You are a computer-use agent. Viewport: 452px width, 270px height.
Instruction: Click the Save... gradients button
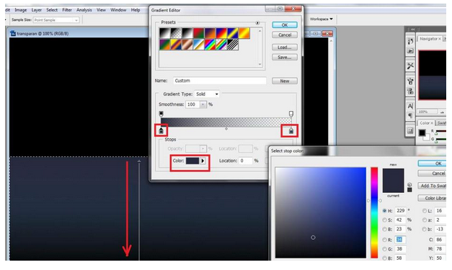[x=285, y=58]
